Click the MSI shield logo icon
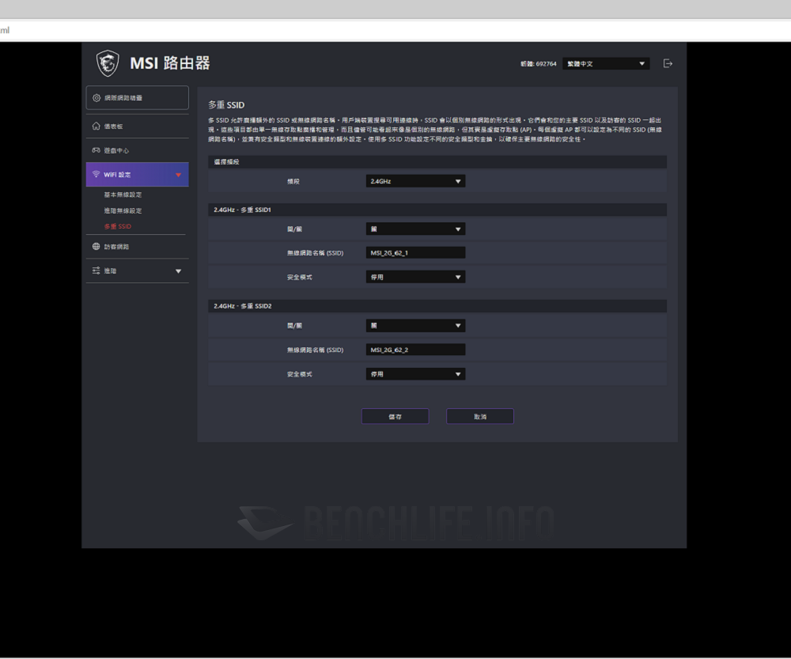This screenshot has height=659, width=791. point(107,62)
